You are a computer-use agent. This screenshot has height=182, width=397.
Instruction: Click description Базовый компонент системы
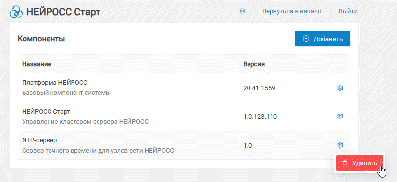(66, 93)
